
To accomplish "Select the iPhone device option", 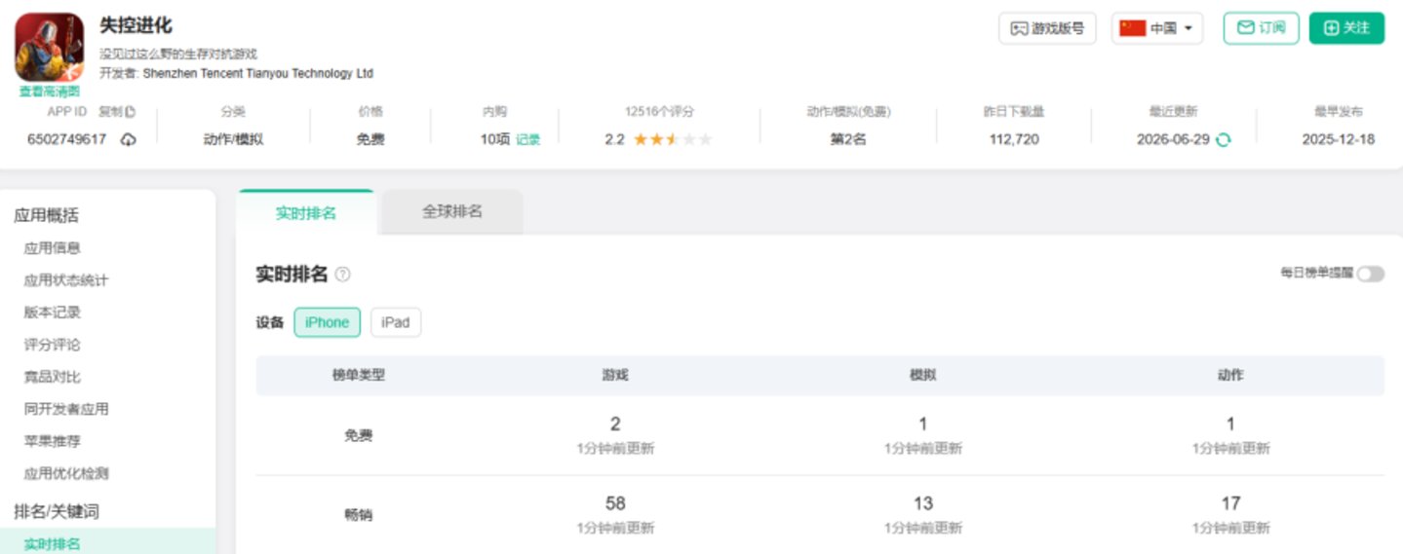I will (327, 322).
